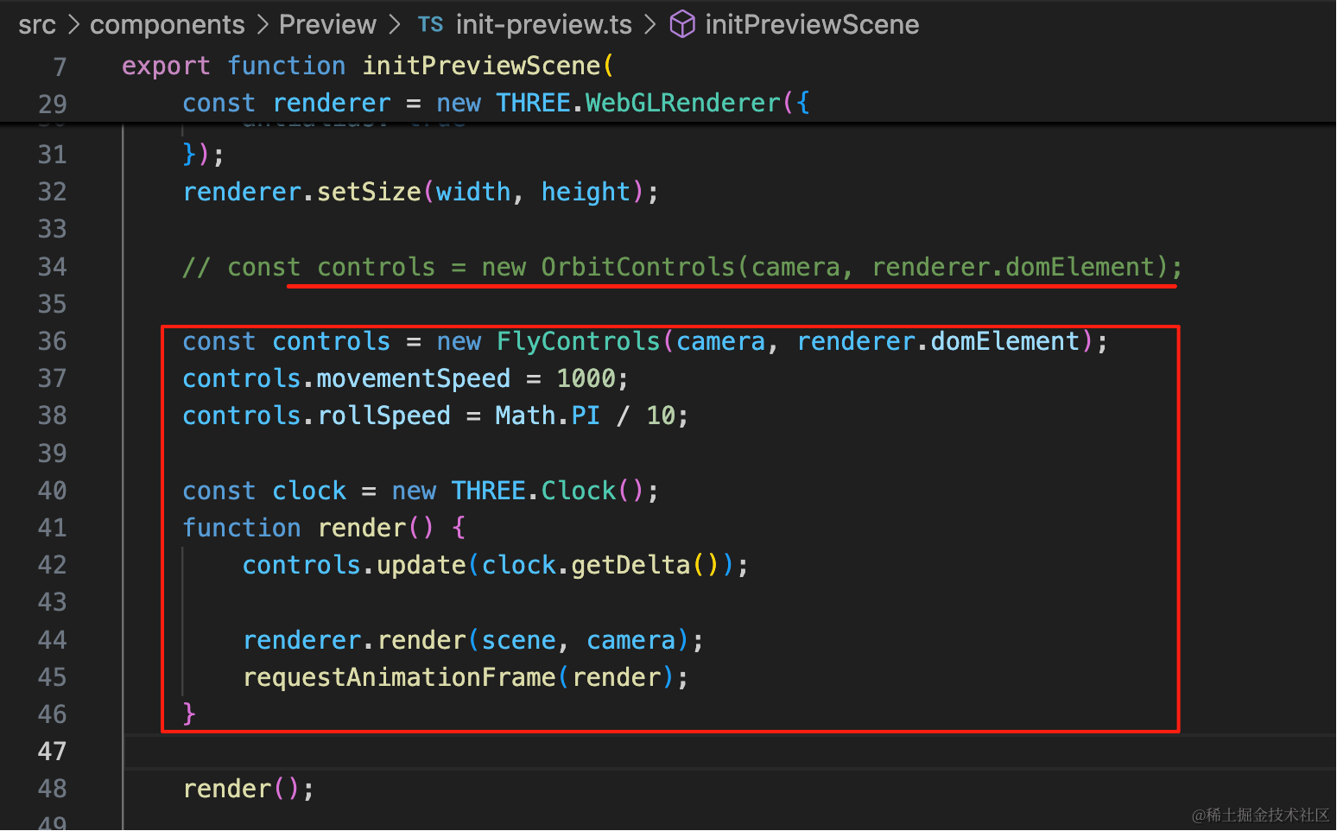Click 'FlyControls' on line 36

(578, 341)
